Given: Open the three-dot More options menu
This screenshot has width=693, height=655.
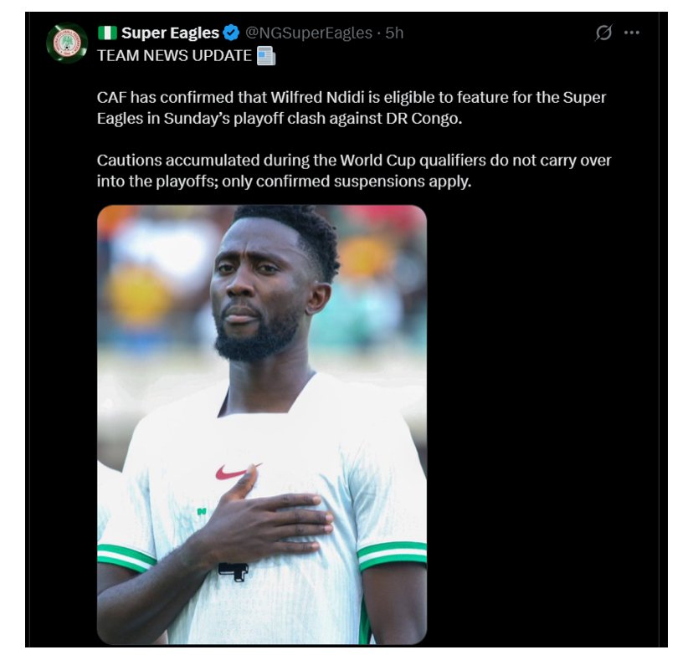Looking at the screenshot, I should (632, 33).
